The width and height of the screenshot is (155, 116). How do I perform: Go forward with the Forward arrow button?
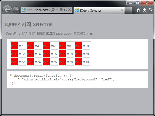point(16,10)
